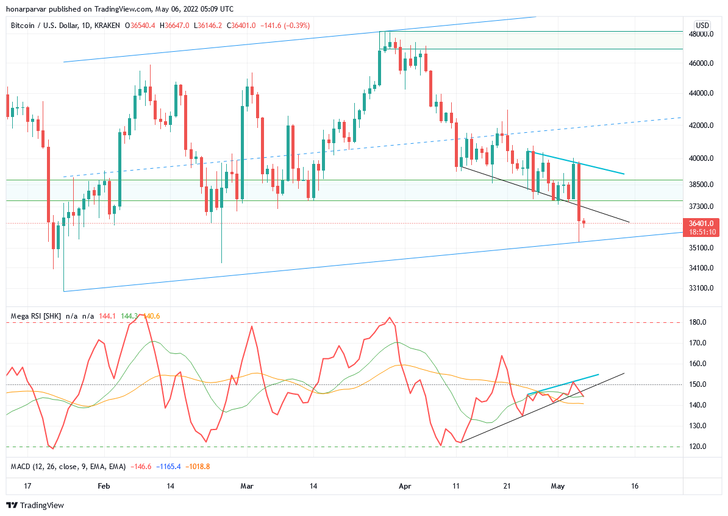This screenshot has width=728, height=516.
Task: Click the 37300.0 price axis label
Action: click(x=701, y=207)
